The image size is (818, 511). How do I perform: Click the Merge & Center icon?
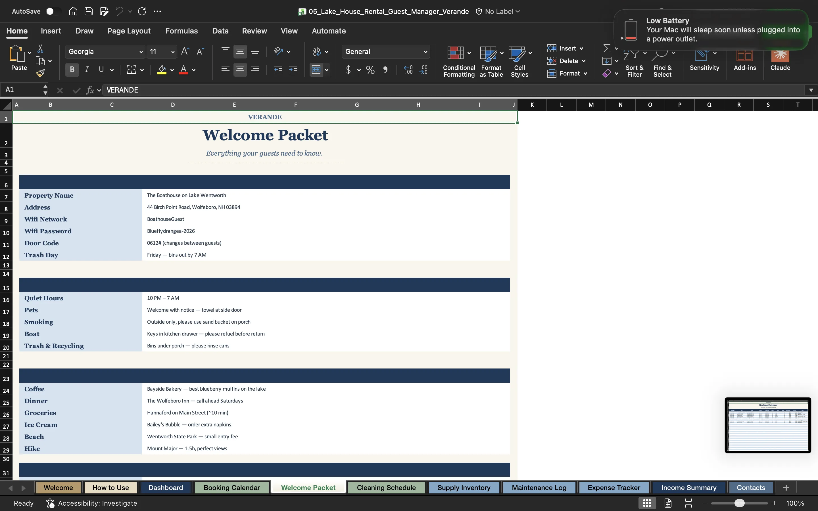point(316,70)
